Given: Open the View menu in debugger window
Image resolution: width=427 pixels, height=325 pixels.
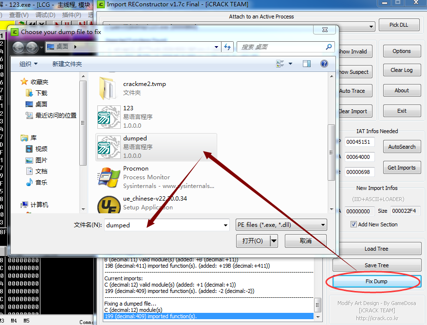Looking at the screenshot, I should pos(19,15).
